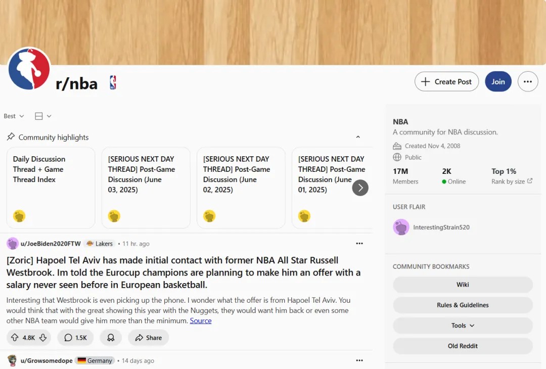Click the pin icon beside Community highlights

[x=11, y=137]
